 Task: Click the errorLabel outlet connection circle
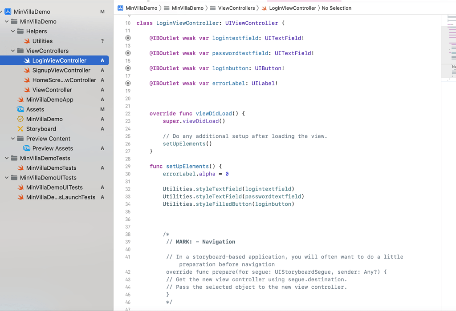(128, 83)
